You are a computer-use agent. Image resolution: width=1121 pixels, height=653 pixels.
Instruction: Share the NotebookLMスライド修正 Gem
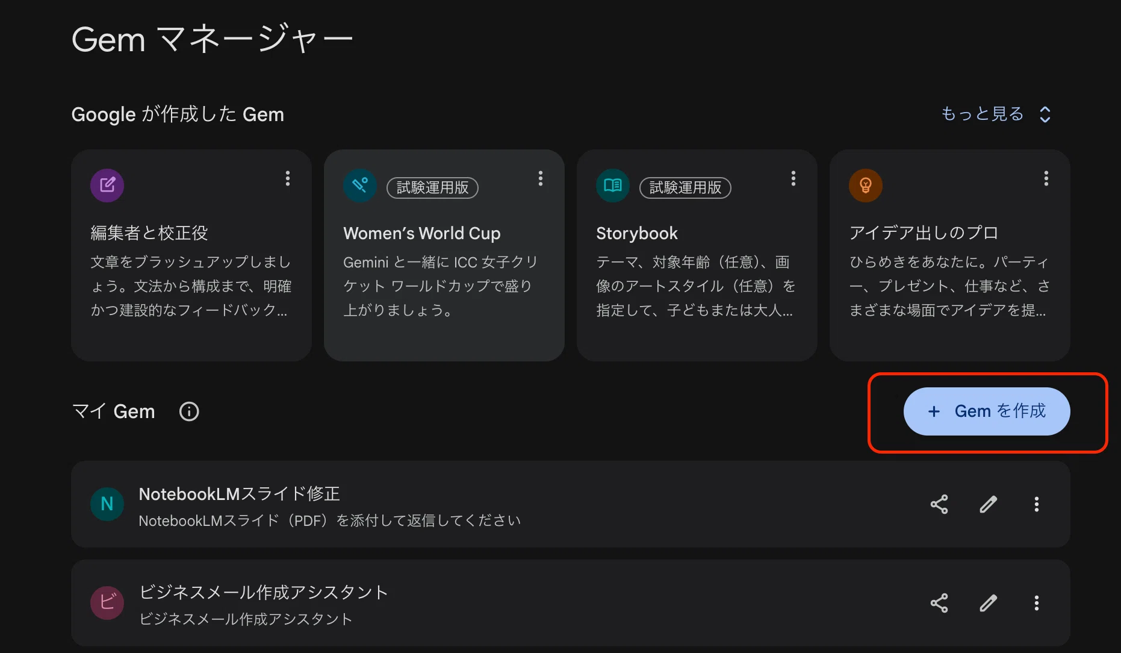pos(939,504)
